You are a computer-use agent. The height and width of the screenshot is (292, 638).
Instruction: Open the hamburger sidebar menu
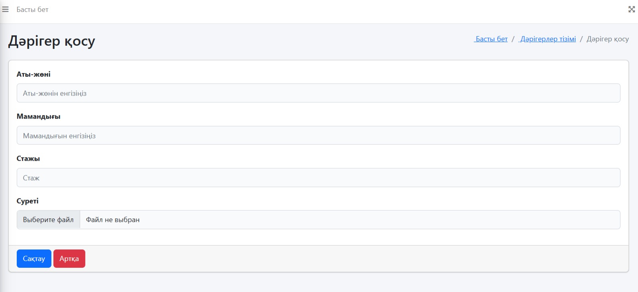[6, 9]
